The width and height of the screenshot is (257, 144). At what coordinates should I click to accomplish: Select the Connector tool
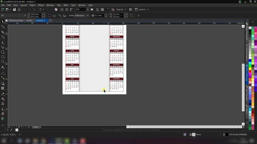3,78
